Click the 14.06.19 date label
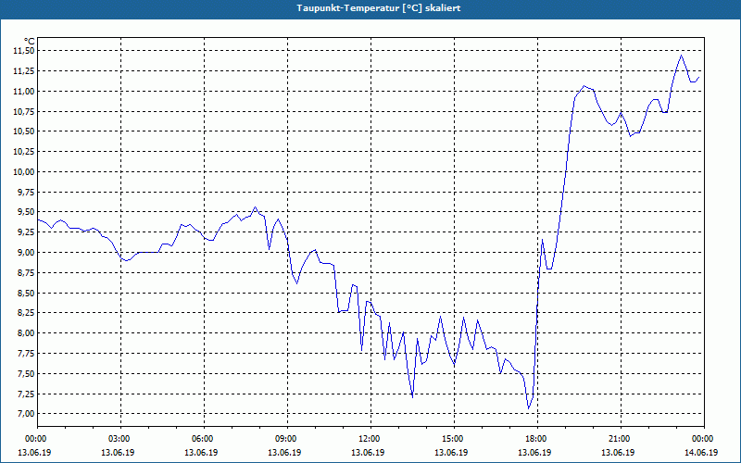 [701, 452]
